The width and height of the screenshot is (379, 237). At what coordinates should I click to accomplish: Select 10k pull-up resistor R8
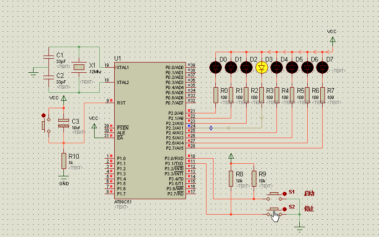[x=231, y=179]
